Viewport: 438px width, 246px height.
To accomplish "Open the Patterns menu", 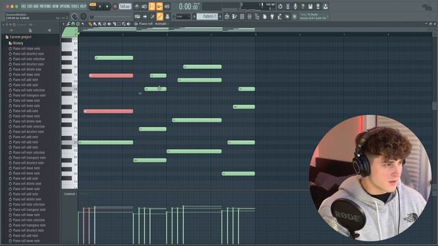I will click(45, 6).
